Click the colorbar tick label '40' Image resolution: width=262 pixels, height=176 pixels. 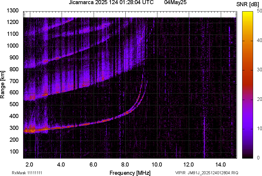click(260, 40)
